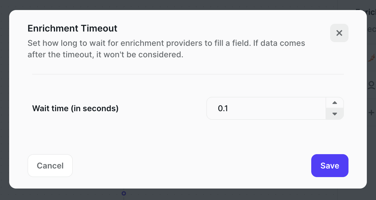Click the up arrow of the wait time stepper
376x200 pixels.
(x=334, y=103)
